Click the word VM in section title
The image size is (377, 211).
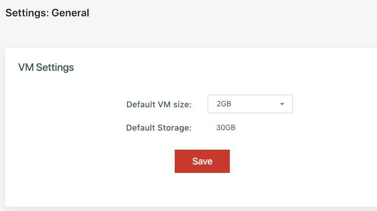(x=26, y=68)
